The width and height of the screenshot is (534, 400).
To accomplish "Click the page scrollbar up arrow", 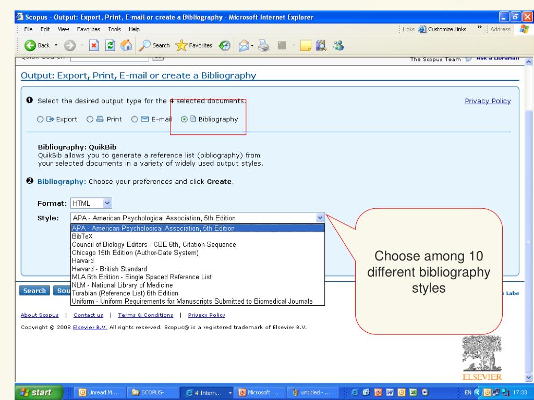I will 529,62.
